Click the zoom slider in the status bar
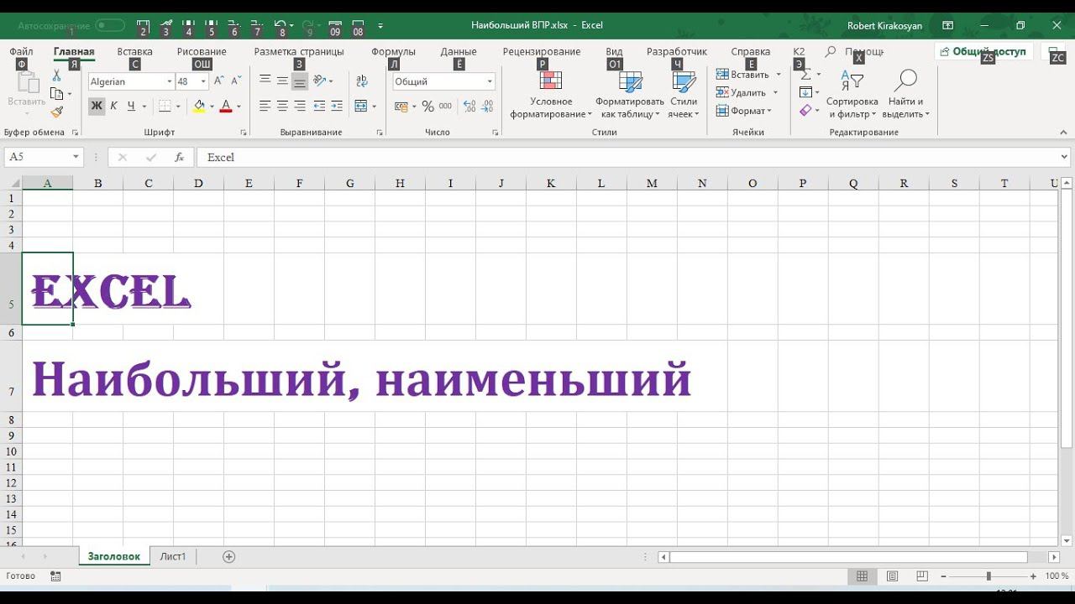1075x604 pixels. point(988,576)
